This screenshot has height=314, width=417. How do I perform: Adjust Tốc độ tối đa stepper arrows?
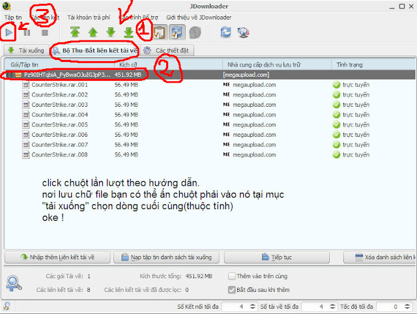tap(407, 307)
